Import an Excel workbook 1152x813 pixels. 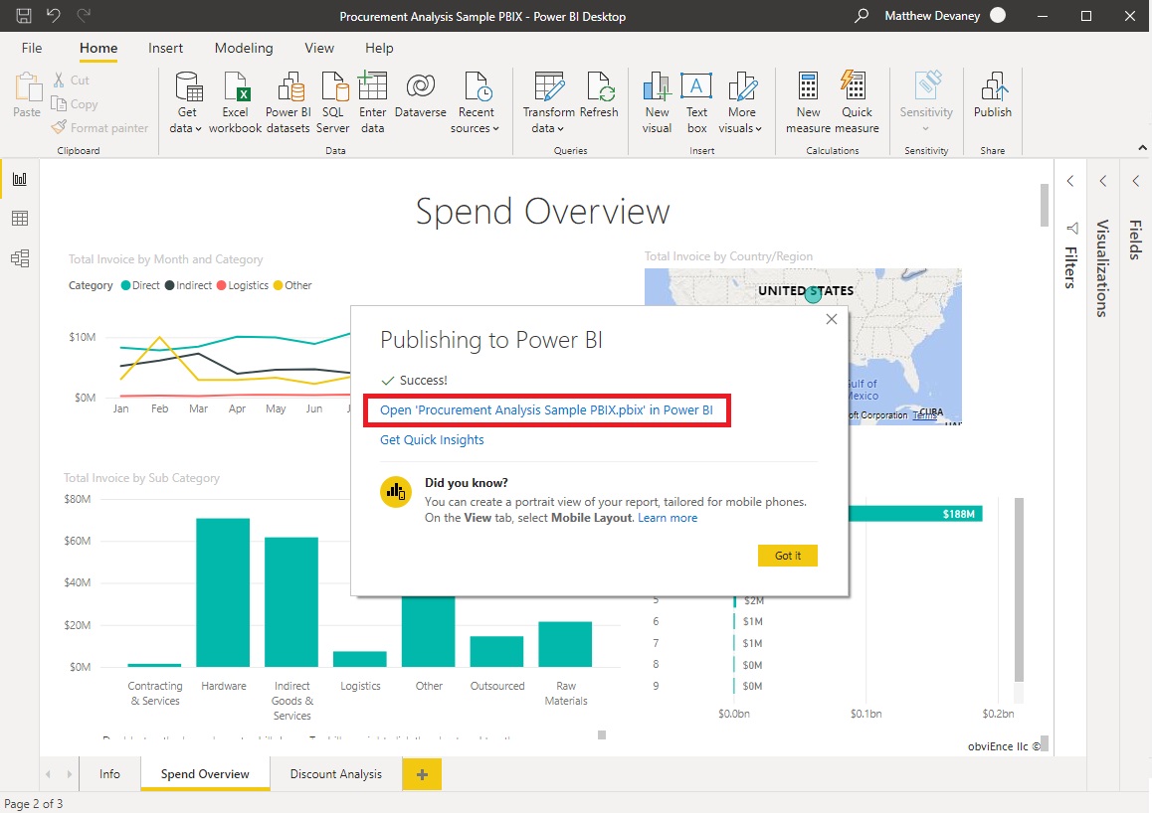[235, 99]
